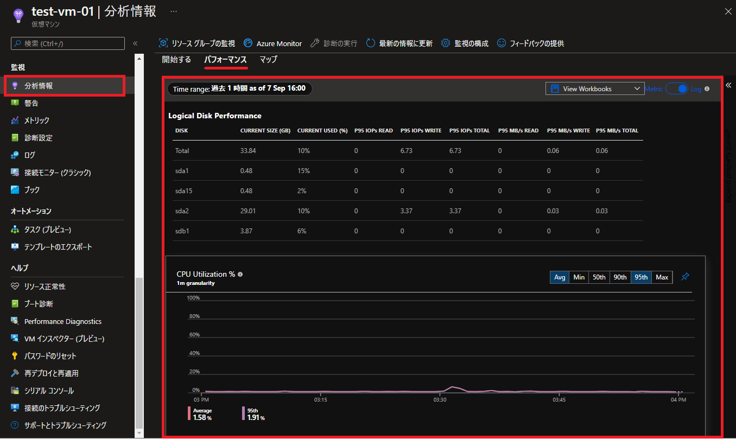Click sidebar scrollbar down arrow

[139, 432]
